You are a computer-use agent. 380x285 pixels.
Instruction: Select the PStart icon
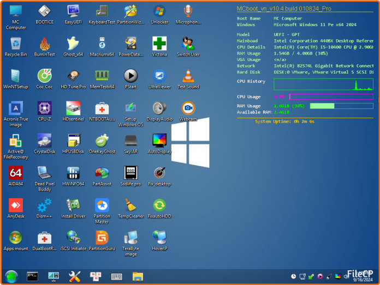(x=130, y=80)
